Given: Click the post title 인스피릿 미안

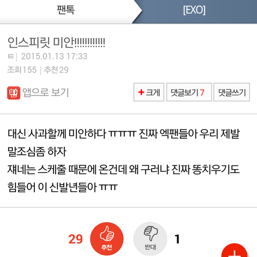Looking at the screenshot, I should pyautogui.click(x=56, y=43).
